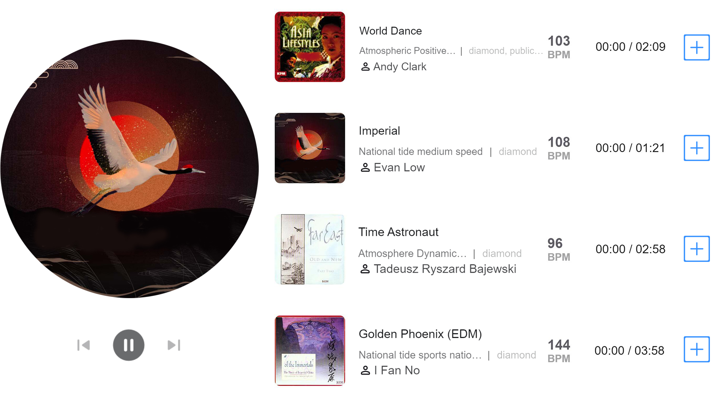Add Time Astronaut with plus icon
The width and height of the screenshot is (717, 396).
(x=696, y=249)
